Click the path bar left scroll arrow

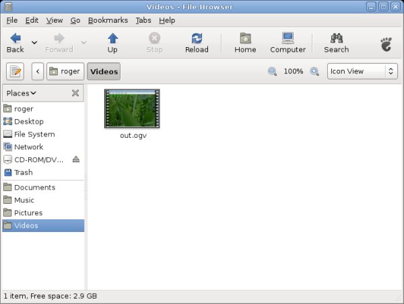[38, 71]
